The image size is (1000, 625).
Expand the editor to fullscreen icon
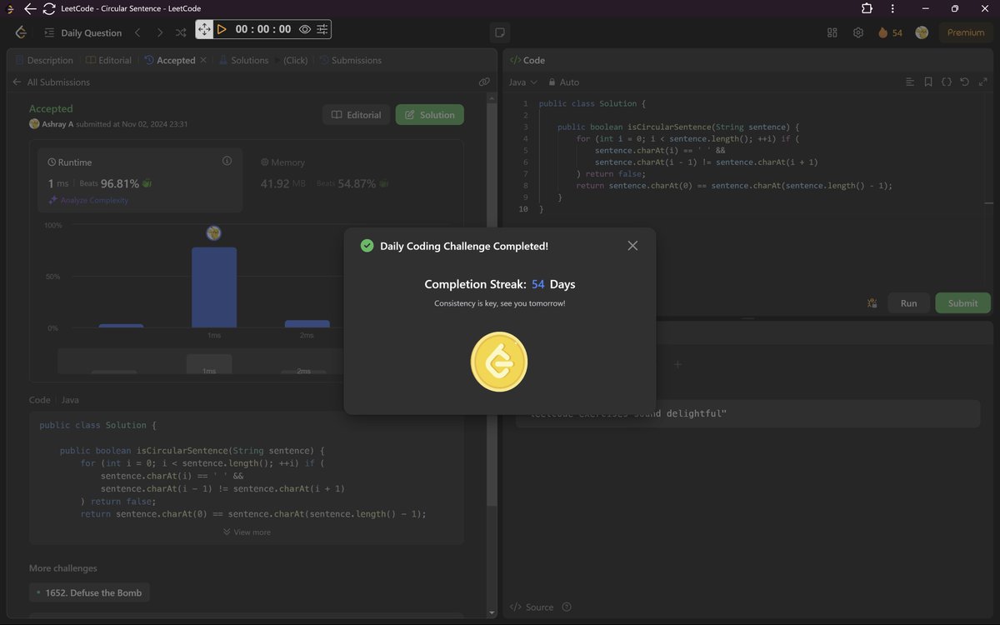pyautogui.click(x=983, y=82)
